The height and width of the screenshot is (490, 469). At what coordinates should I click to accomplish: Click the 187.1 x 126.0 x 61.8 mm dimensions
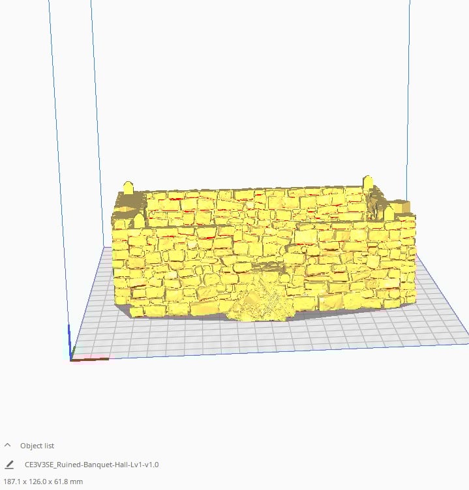pos(44,482)
